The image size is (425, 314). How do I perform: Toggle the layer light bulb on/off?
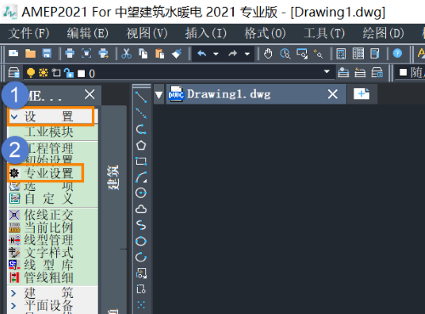[31, 73]
